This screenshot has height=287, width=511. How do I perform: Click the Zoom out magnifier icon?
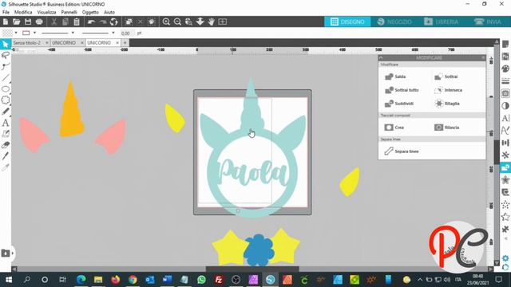point(177,22)
